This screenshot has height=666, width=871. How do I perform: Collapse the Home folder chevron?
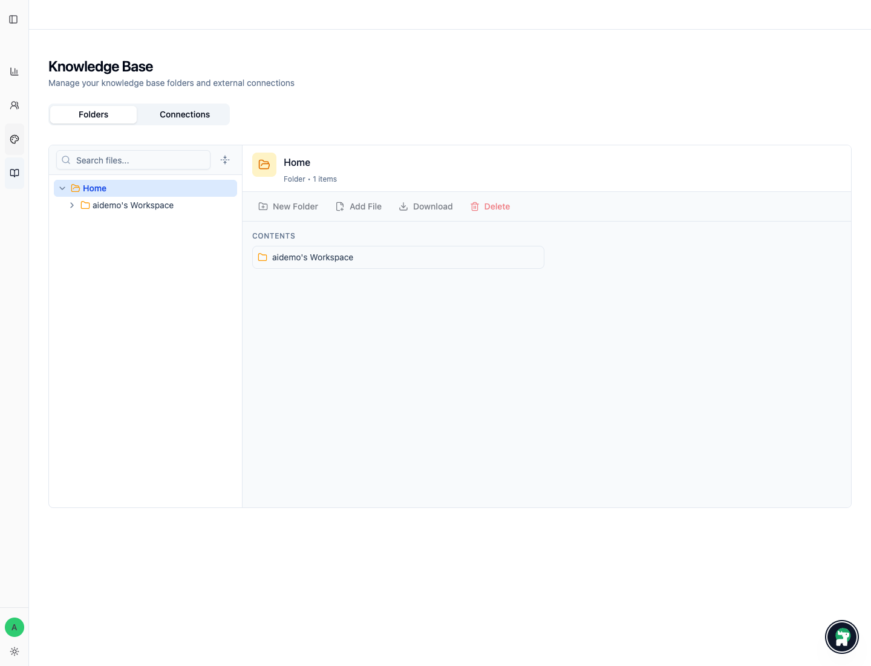click(62, 188)
